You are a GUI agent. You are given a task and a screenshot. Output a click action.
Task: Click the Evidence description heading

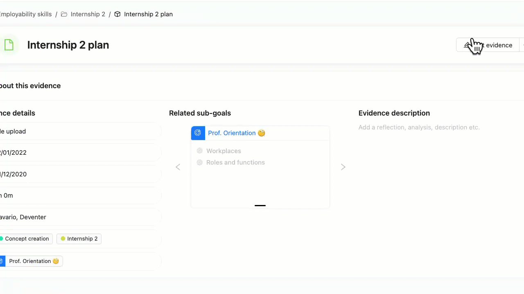(x=394, y=113)
